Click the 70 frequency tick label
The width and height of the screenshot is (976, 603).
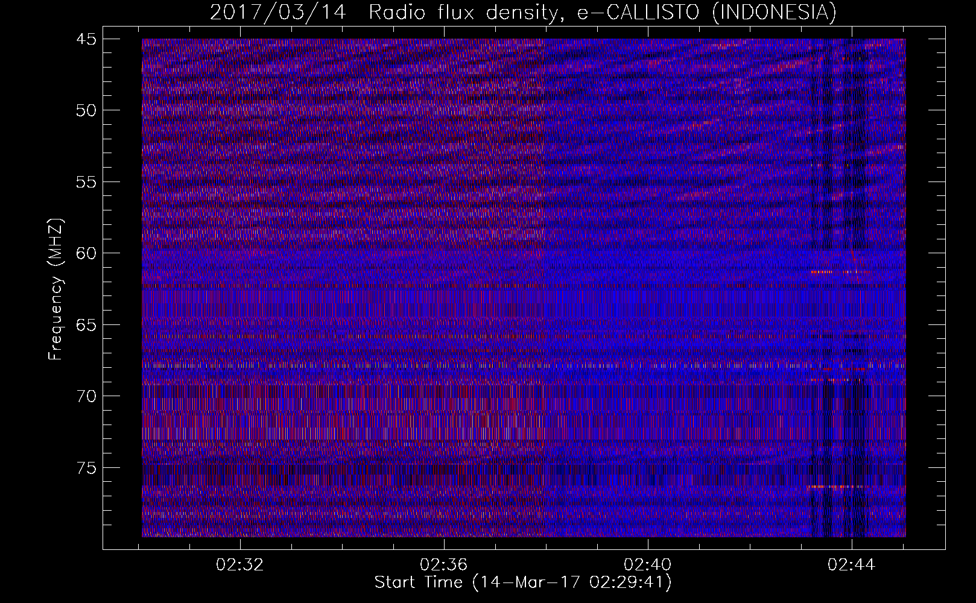(x=86, y=396)
